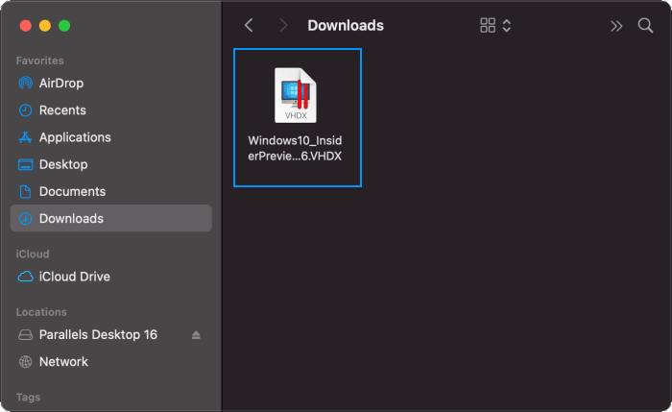The width and height of the screenshot is (672, 412).
Task: Select Parallels Desktop 16 under Locations
Action: [98, 335]
